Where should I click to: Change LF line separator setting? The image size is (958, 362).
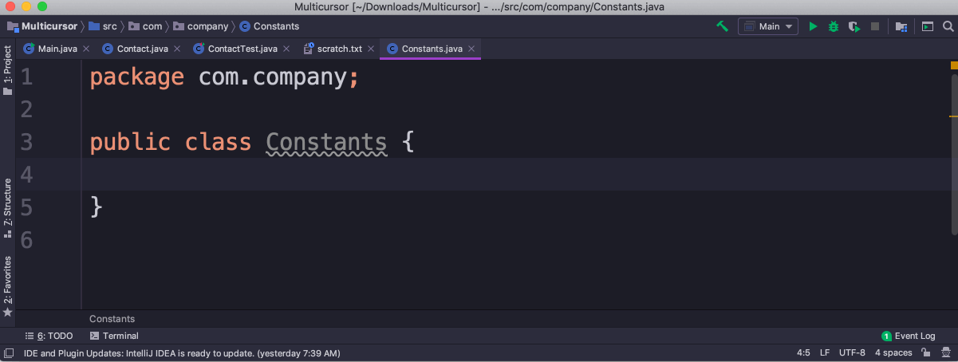click(825, 352)
